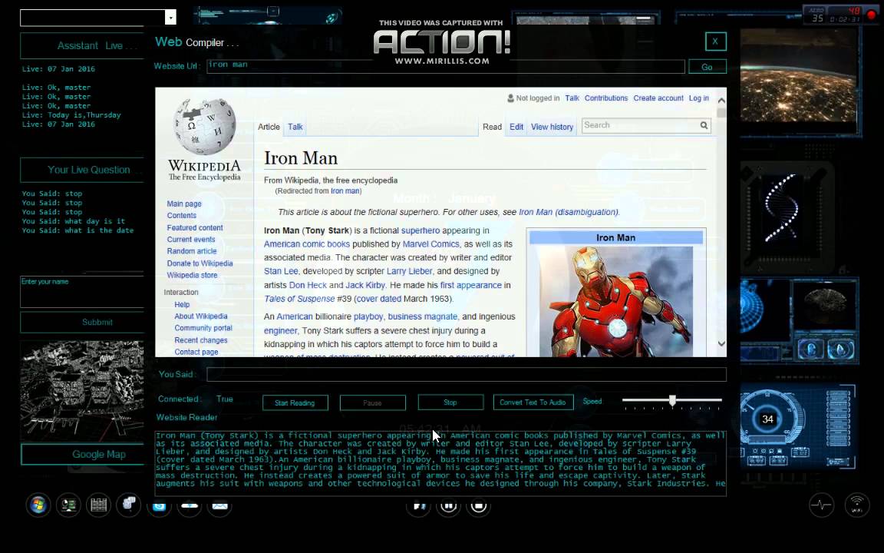
Task: Click the heartbeat pulse monitor icon
Action: click(821, 505)
